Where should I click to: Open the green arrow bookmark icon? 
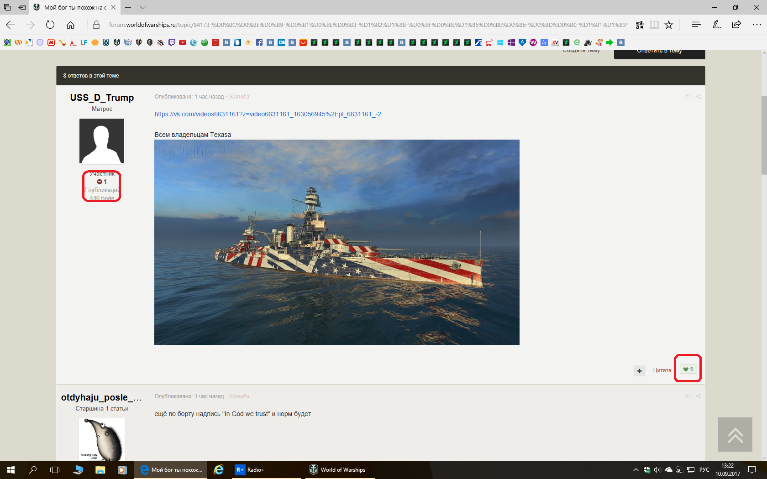click(x=610, y=42)
